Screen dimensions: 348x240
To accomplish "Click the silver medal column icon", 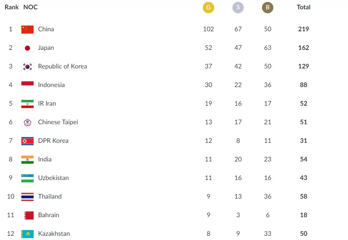I will 238,8.
